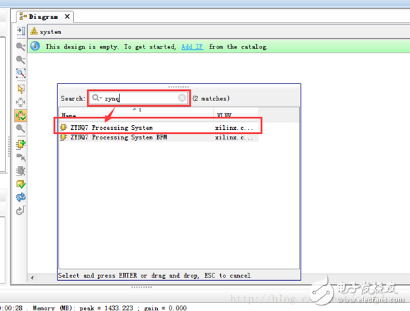This screenshot has height=311, width=410.
Task: Click the Name column header
Action: (x=70, y=116)
